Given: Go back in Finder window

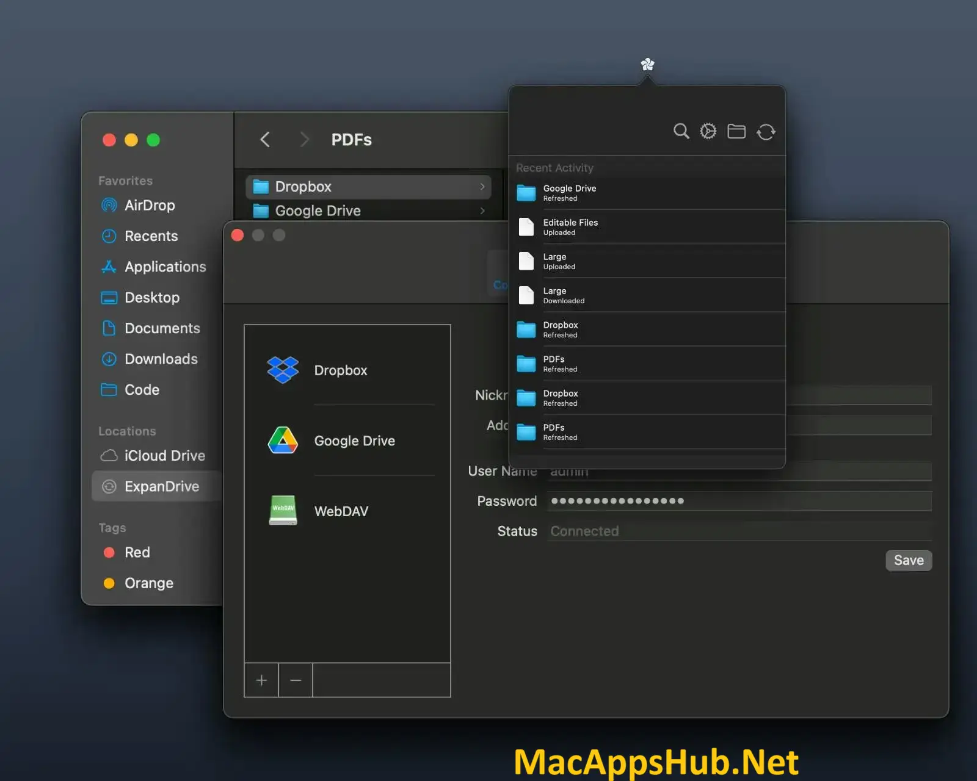Looking at the screenshot, I should [x=264, y=140].
